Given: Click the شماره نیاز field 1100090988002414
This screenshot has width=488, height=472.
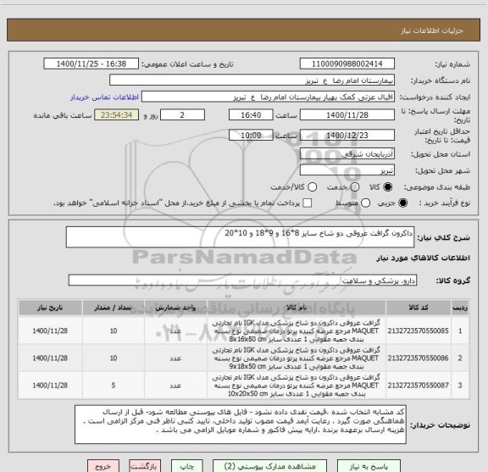Looking at the screenshot, I should coord(347,64).
